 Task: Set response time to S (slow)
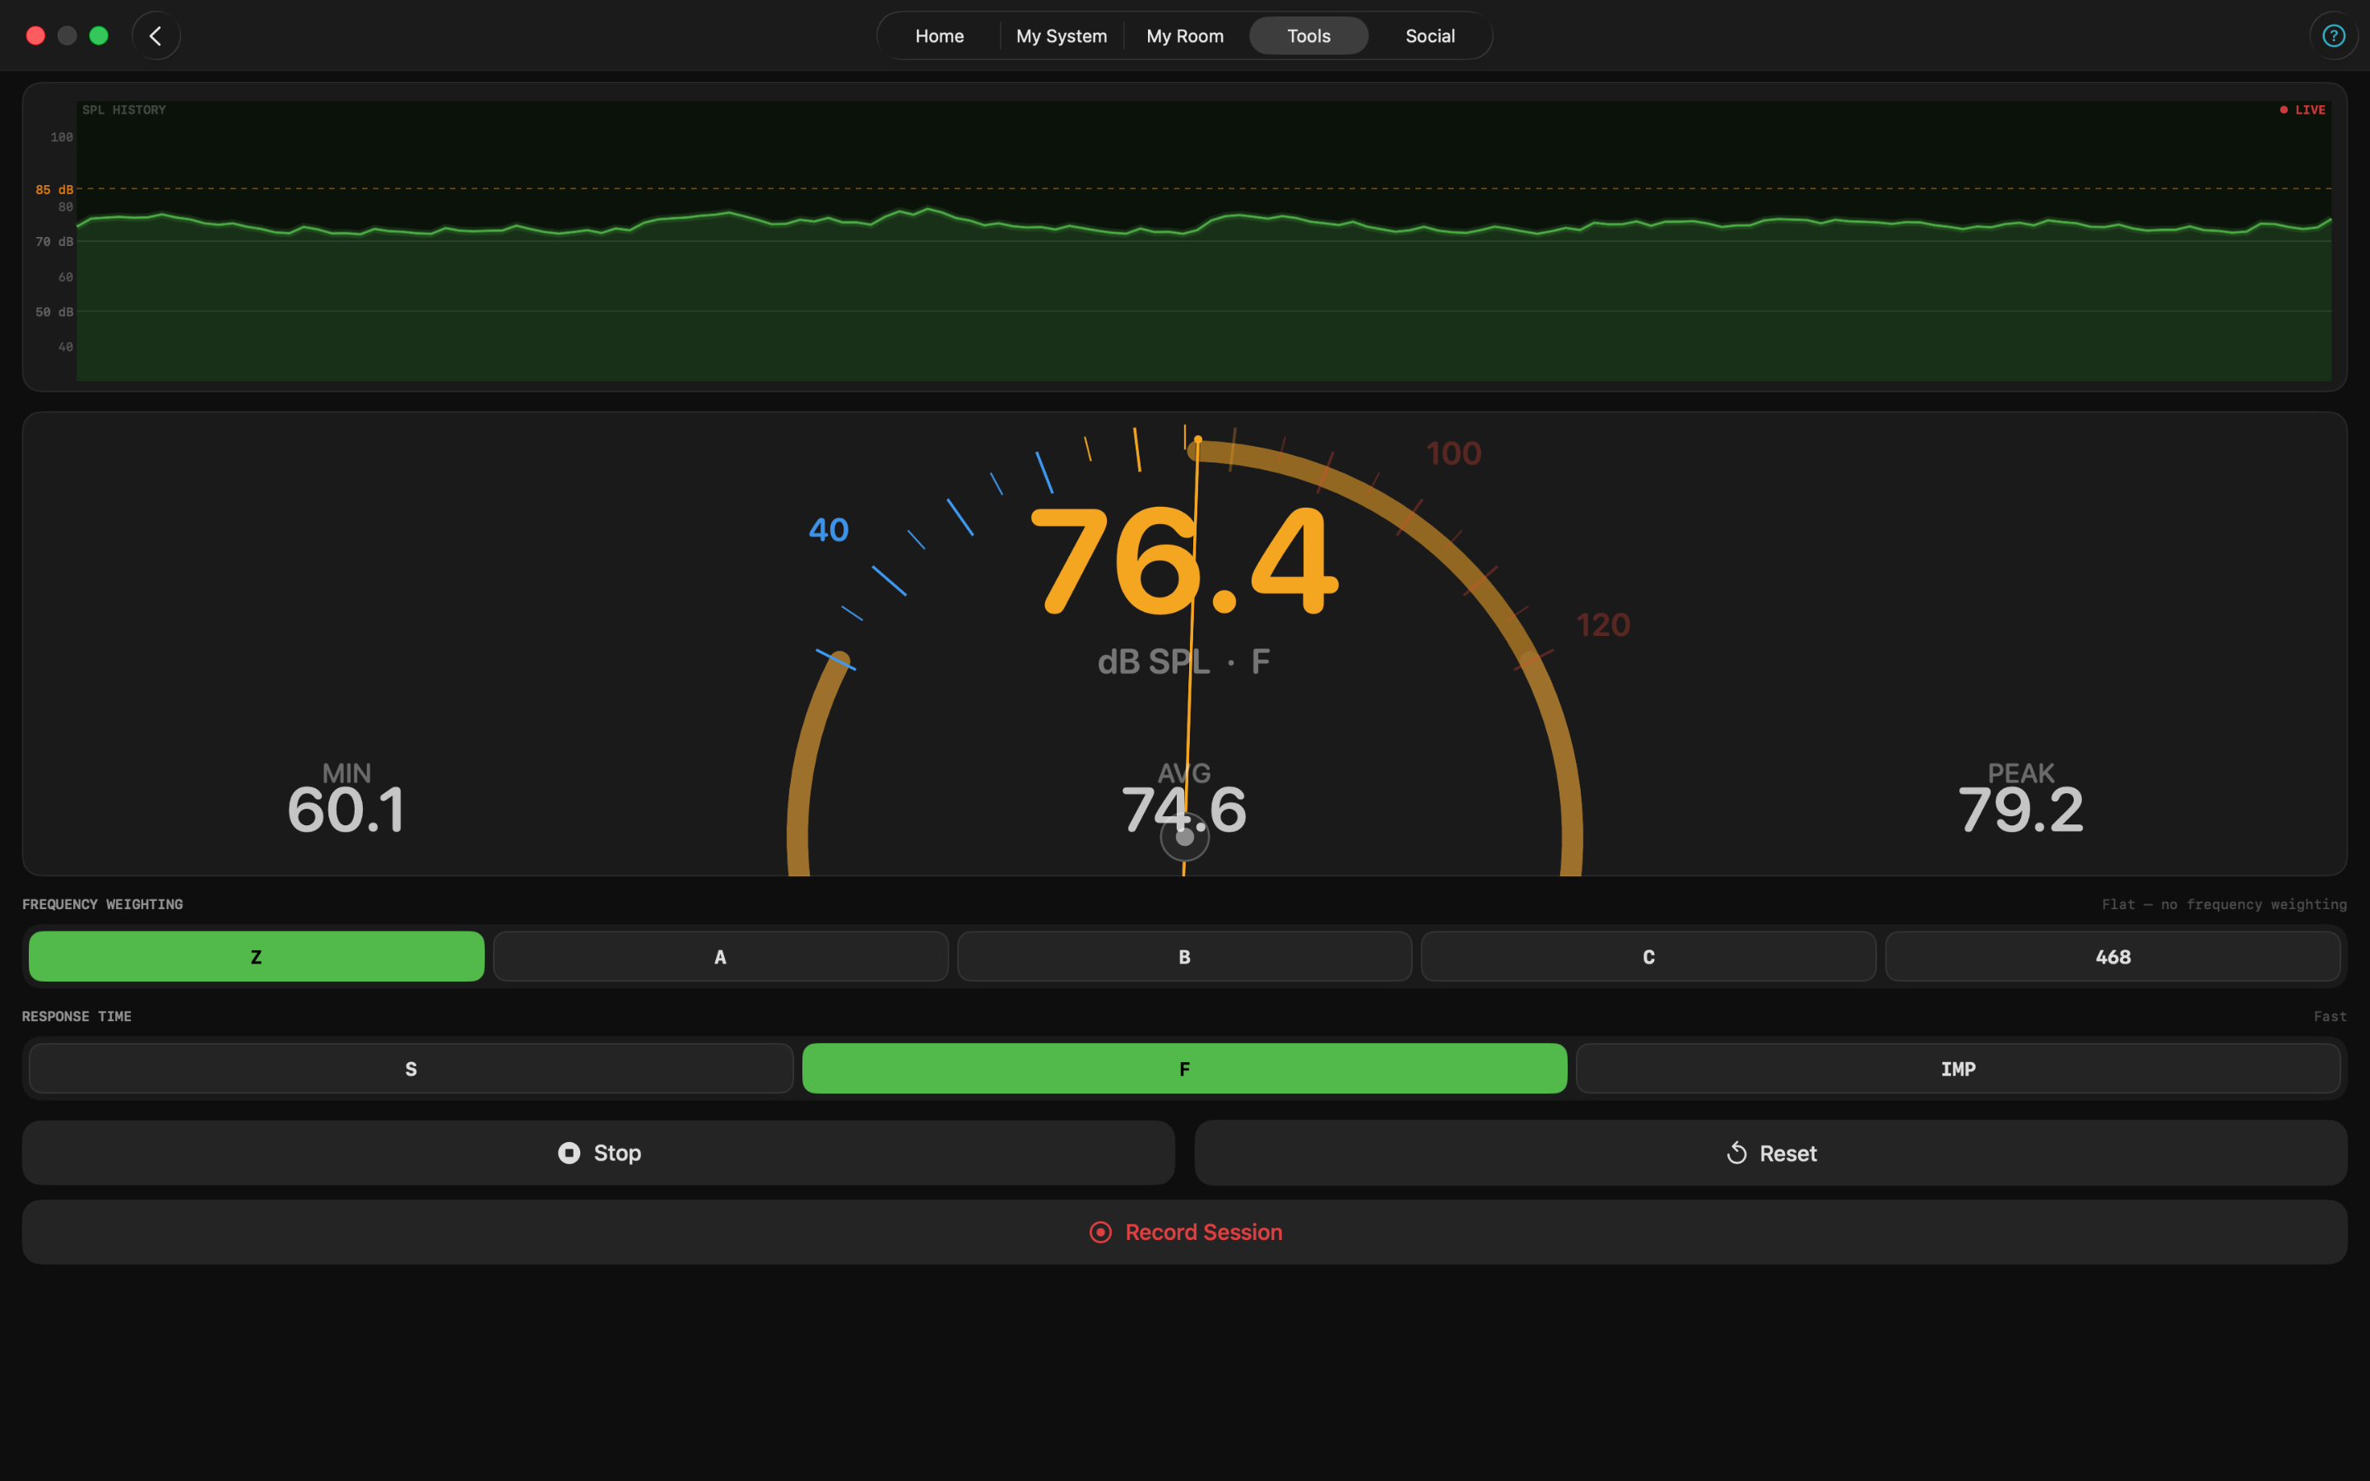click(411, 1069)
